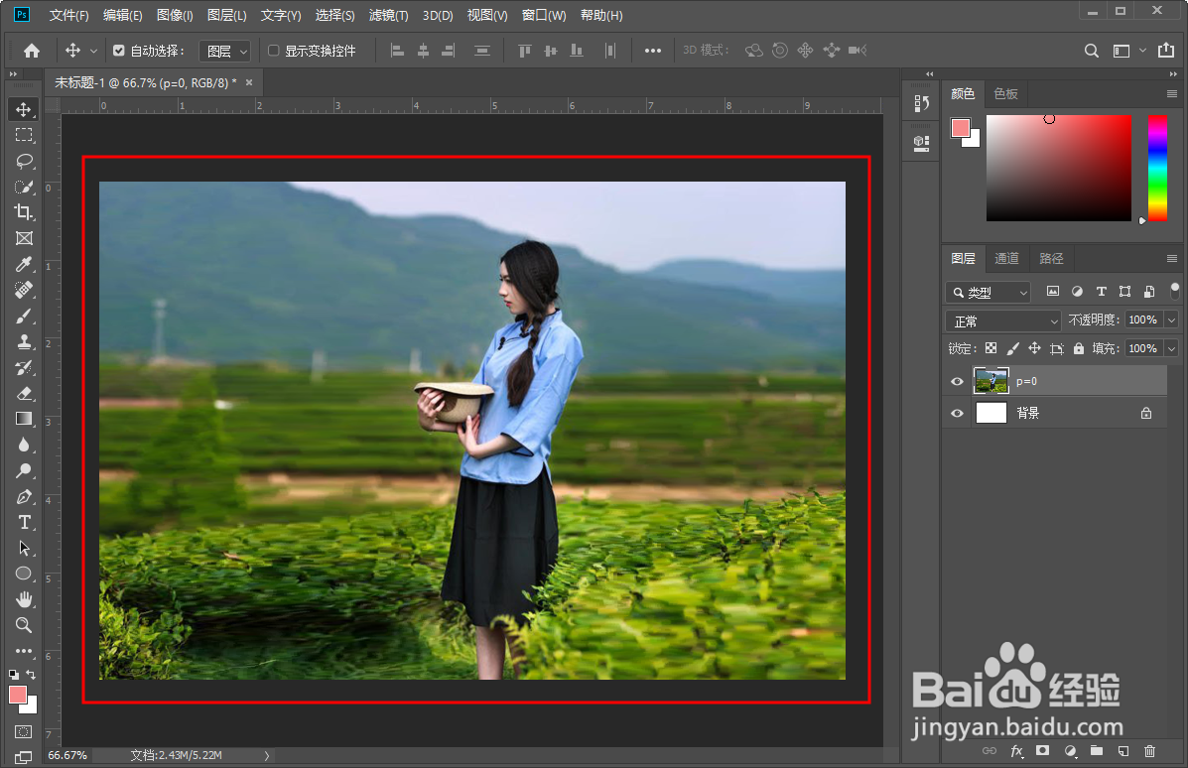Select the Crop tool

point(23,211)
